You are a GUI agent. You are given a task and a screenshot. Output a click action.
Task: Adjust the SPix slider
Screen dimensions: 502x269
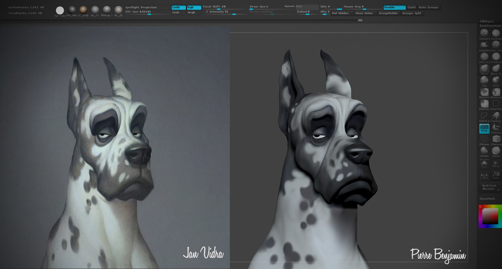[x=325, y=13]
